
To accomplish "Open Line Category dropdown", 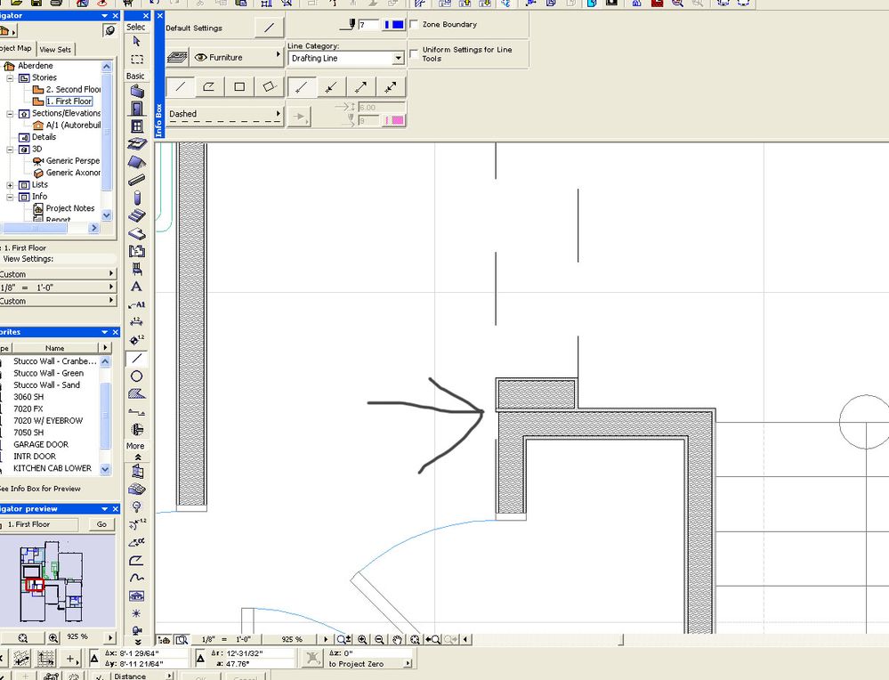I will pos(398,58).
